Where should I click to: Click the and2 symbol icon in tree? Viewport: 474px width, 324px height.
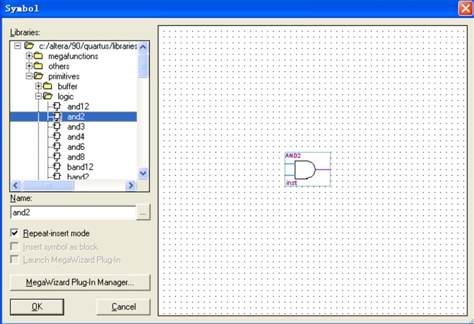[57, 116]
